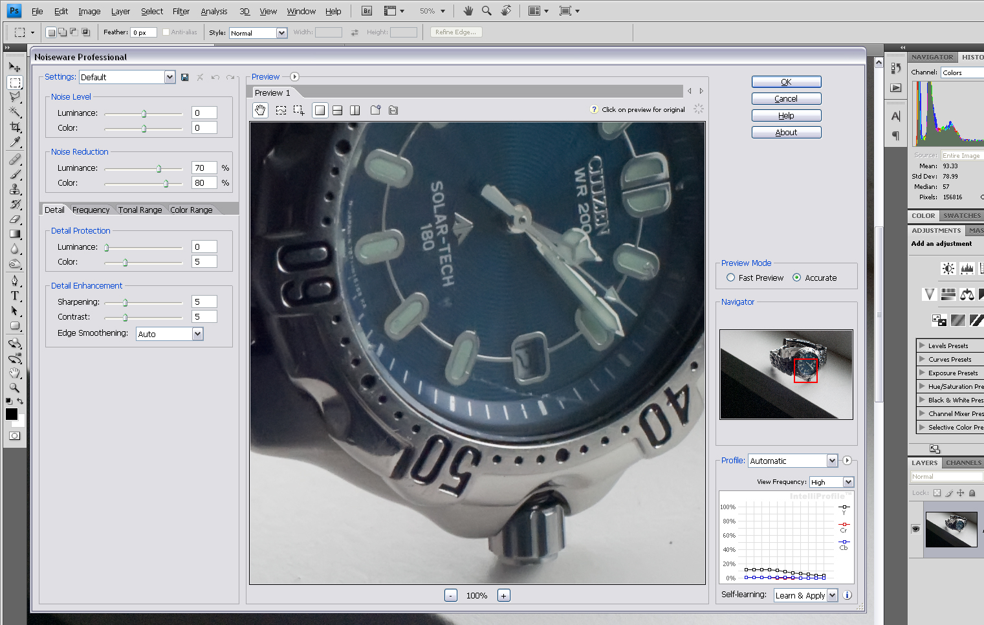Open the Bridge launcher icon in menu bar

click(x=367, y=11)
